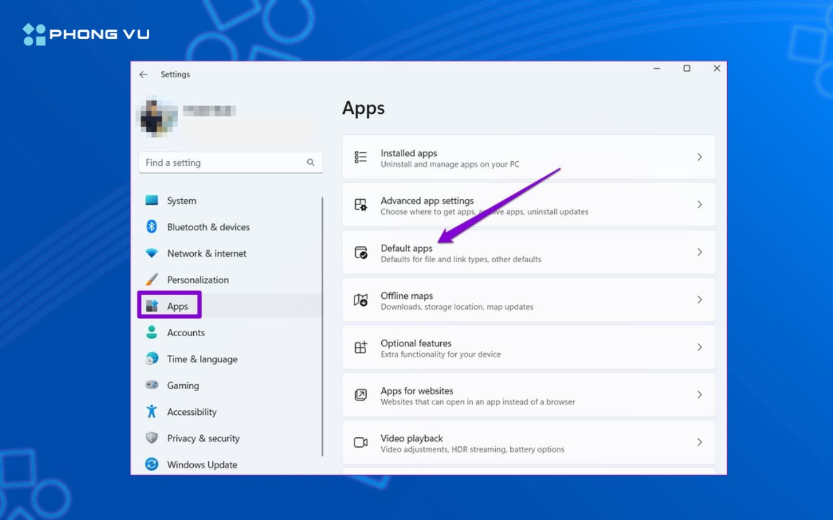The height and width of the screenshot is (520, 833).
Task: Open the Personalization menu item
Action: (197, 279)
